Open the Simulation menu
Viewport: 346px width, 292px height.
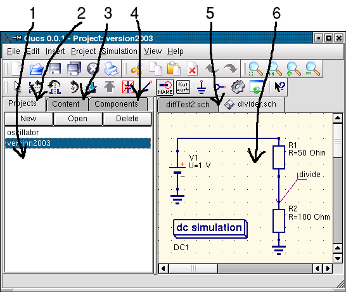point(119,51)
